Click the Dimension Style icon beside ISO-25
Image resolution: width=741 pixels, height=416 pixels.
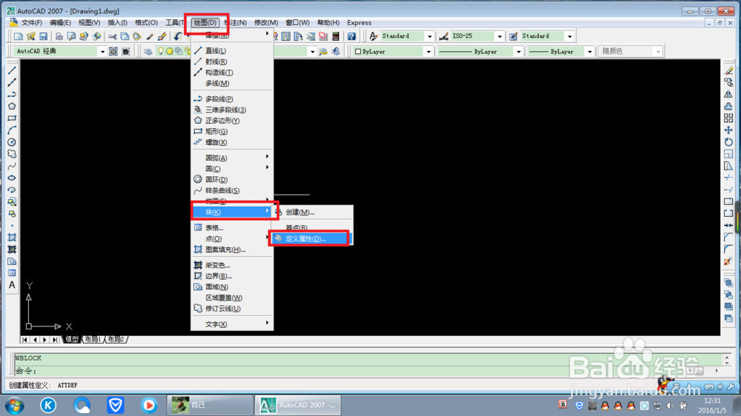pyautogui.click(x=444, y=36)
